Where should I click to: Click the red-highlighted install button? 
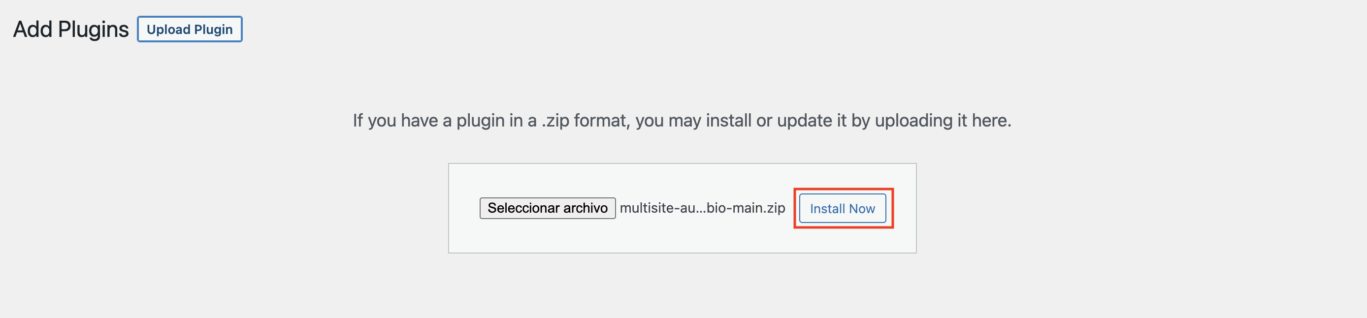842,208
